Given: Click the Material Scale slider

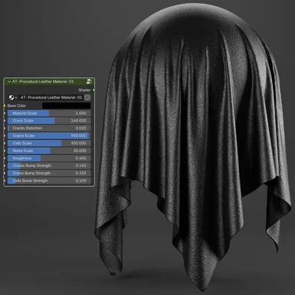Looking at the screenshot, I should click(x=49, y=113).
